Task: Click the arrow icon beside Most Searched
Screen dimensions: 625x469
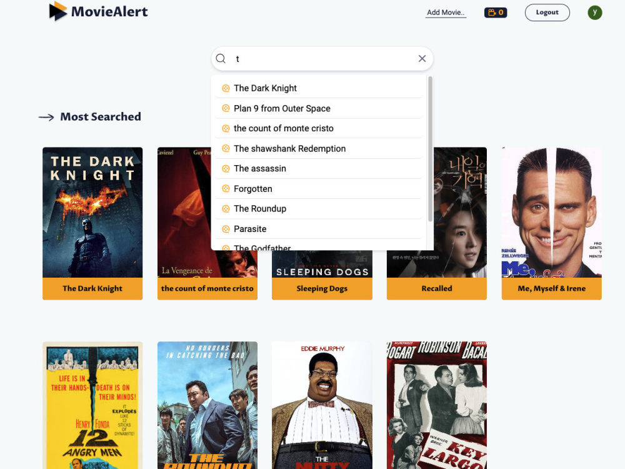Action: tap(46, 118)
